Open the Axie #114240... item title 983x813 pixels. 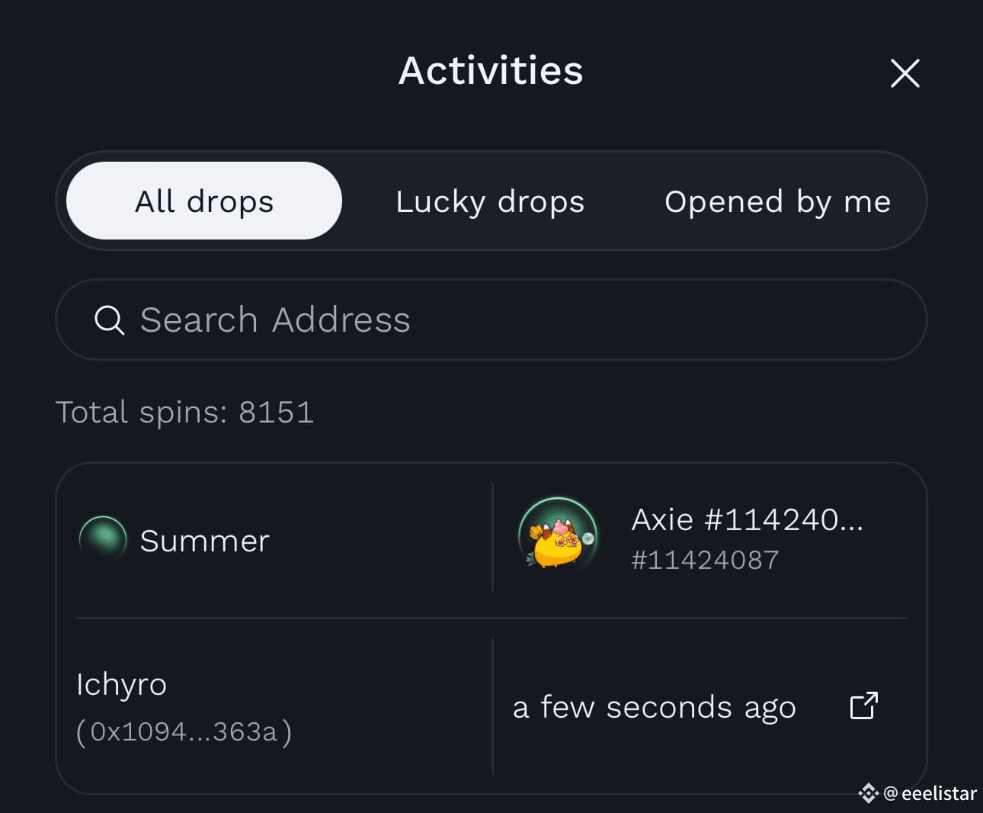click(x=747, y=519)
